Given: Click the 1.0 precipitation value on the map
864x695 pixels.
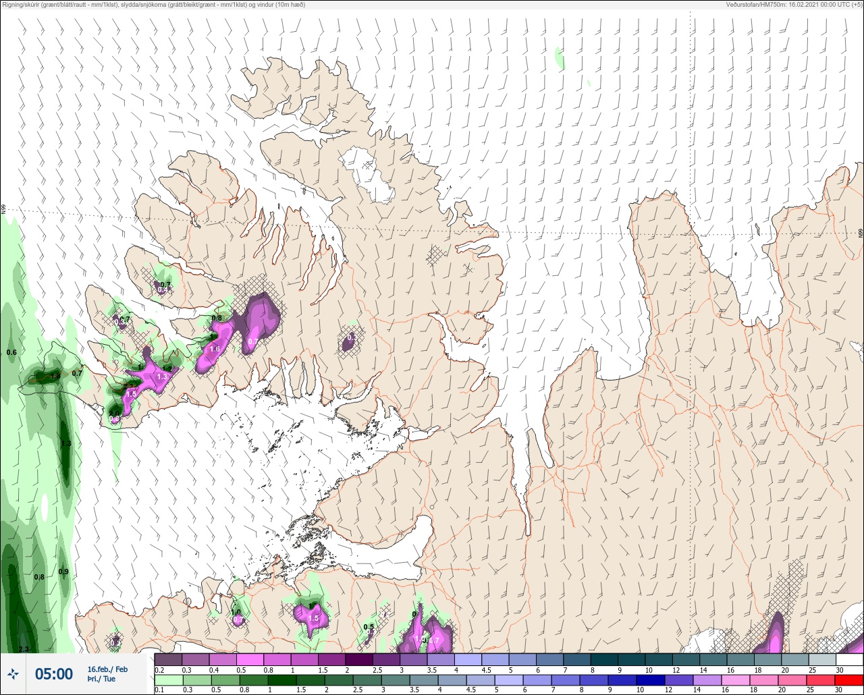Looking at the screenshot, I should click(236, 613).
